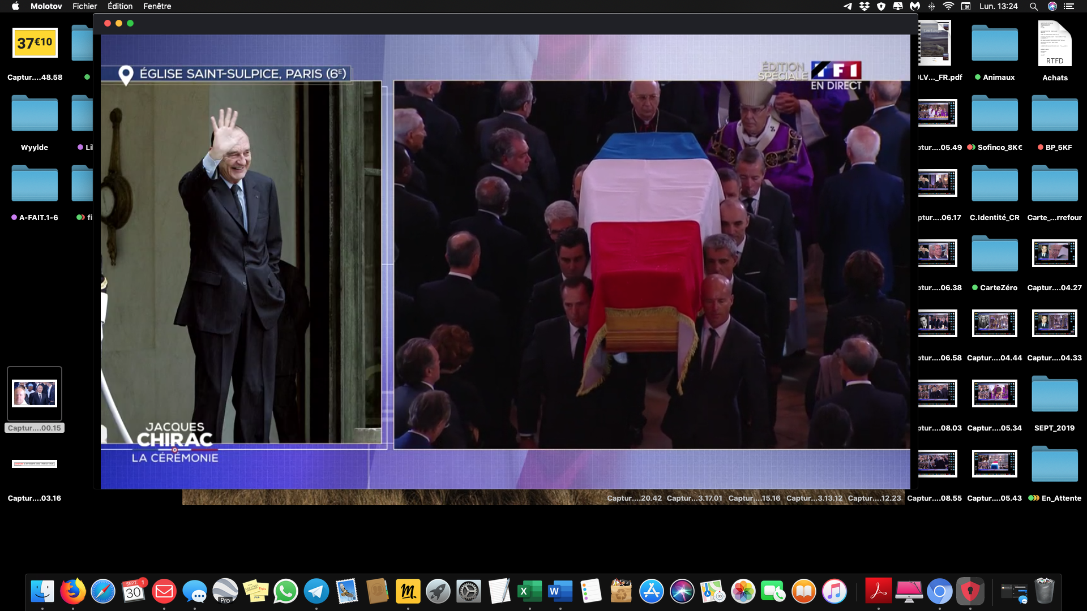Launch Telegram from the Dock
Screen dimensions: 1087x611
(316, 592)
